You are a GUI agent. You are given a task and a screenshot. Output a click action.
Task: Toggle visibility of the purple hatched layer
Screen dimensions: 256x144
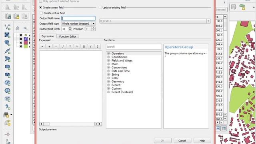21,39
